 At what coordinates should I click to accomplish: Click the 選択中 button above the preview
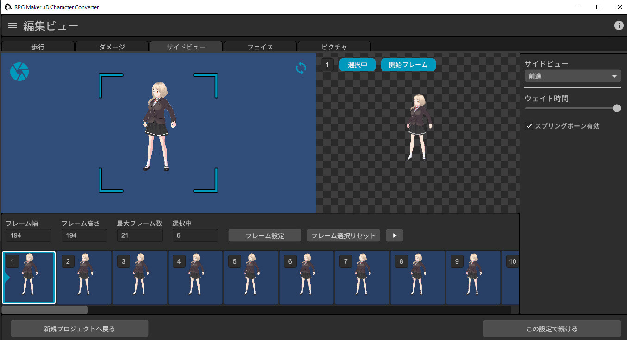click(x=357, y=65)
